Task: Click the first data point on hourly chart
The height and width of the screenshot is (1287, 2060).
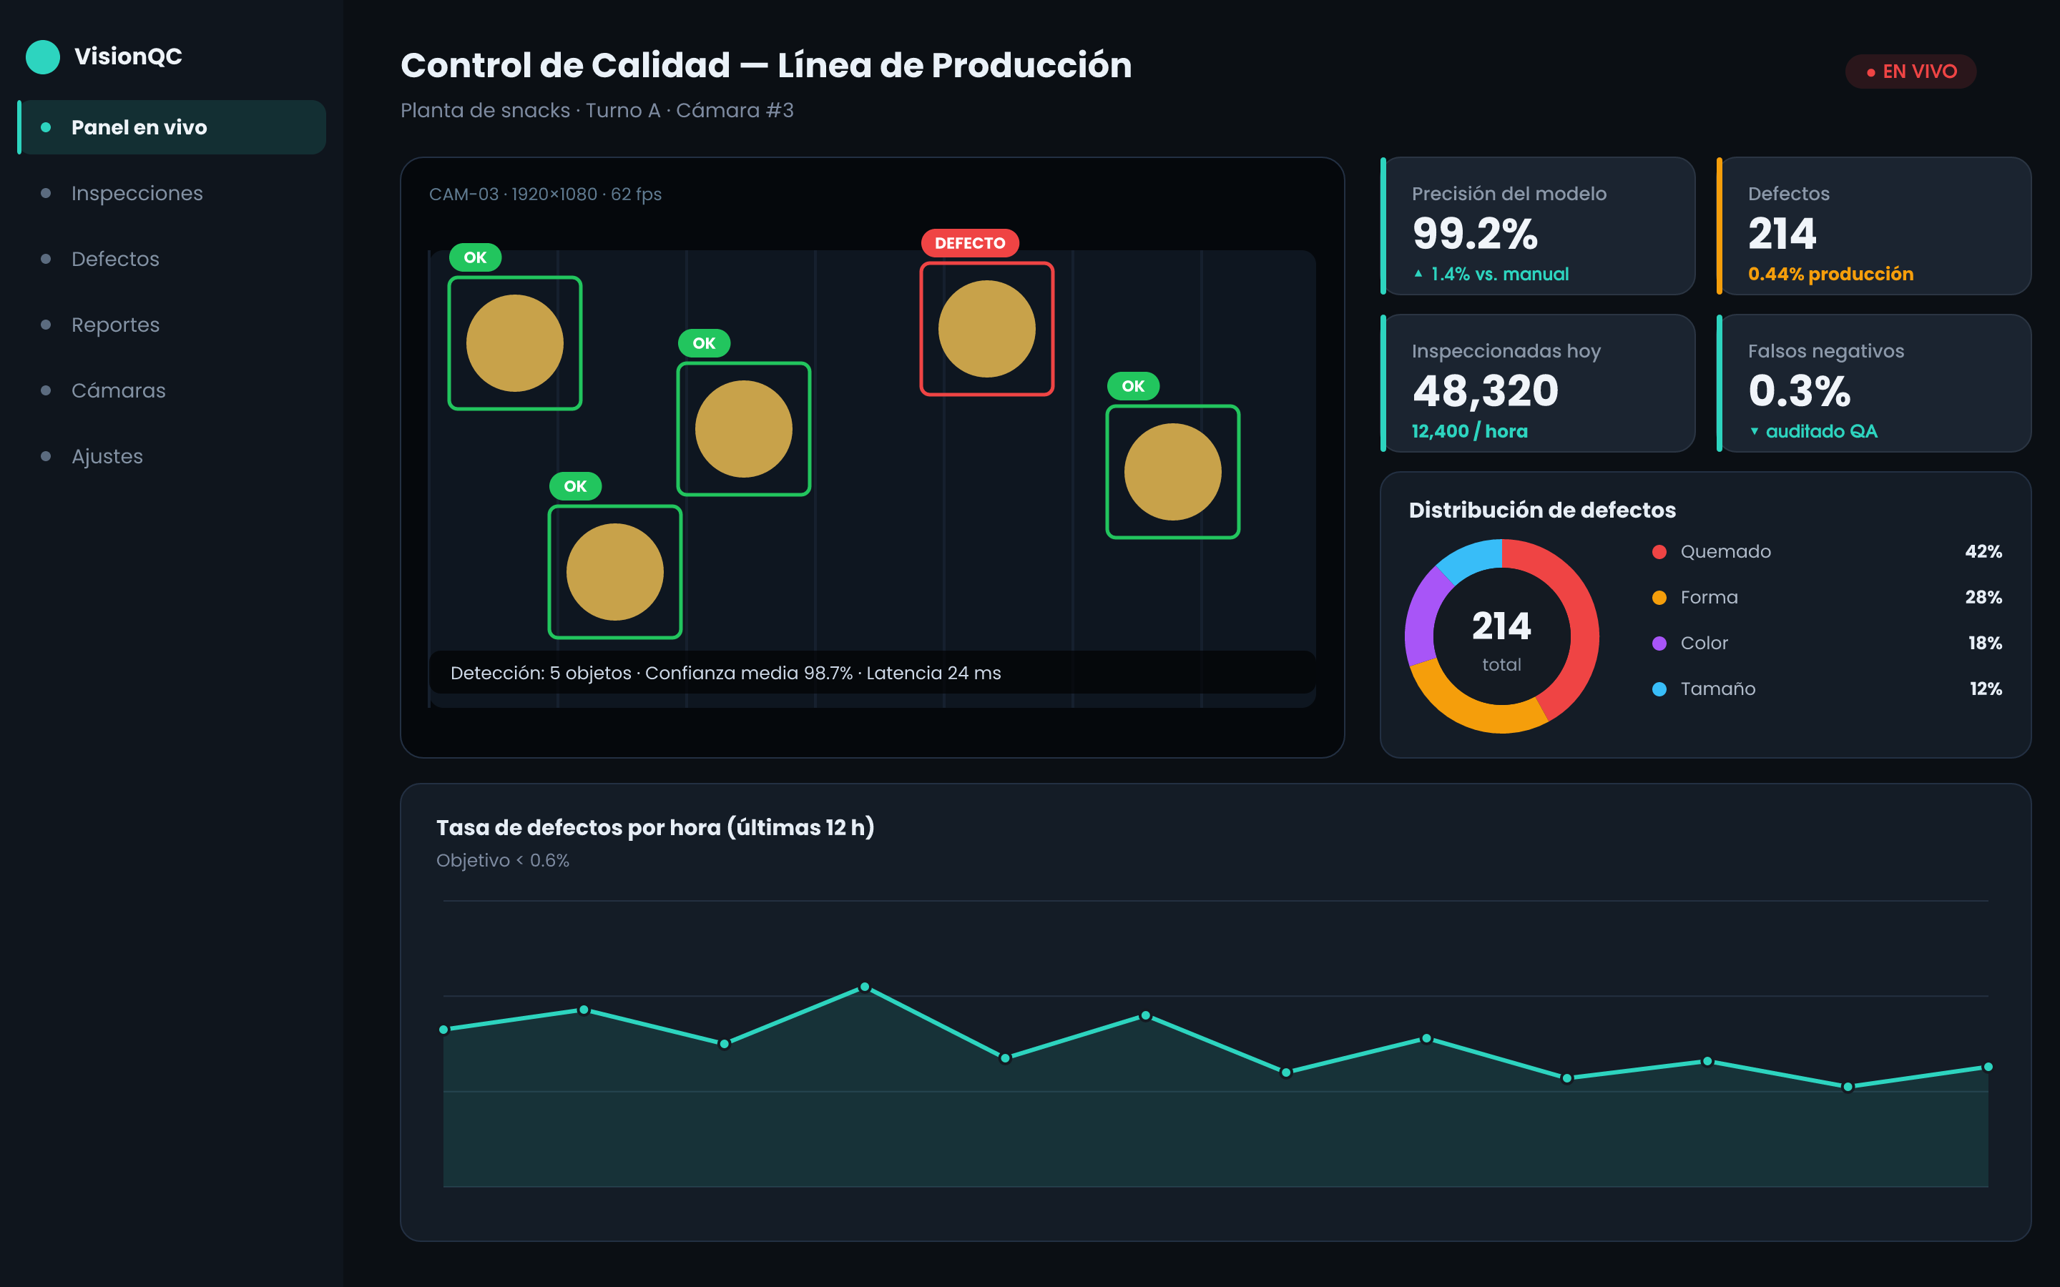Action: click(x=443, y=1029)
